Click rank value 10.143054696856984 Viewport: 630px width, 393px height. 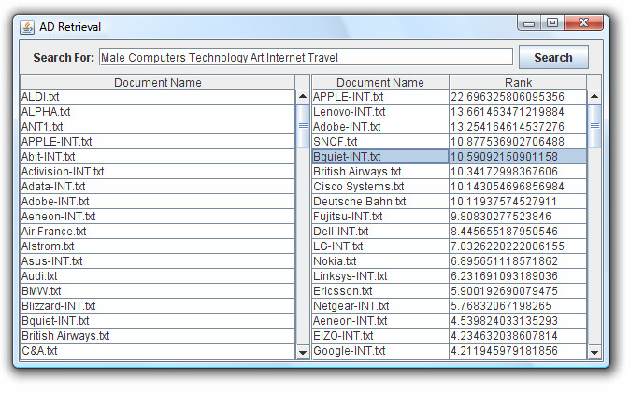click(508, 187)
